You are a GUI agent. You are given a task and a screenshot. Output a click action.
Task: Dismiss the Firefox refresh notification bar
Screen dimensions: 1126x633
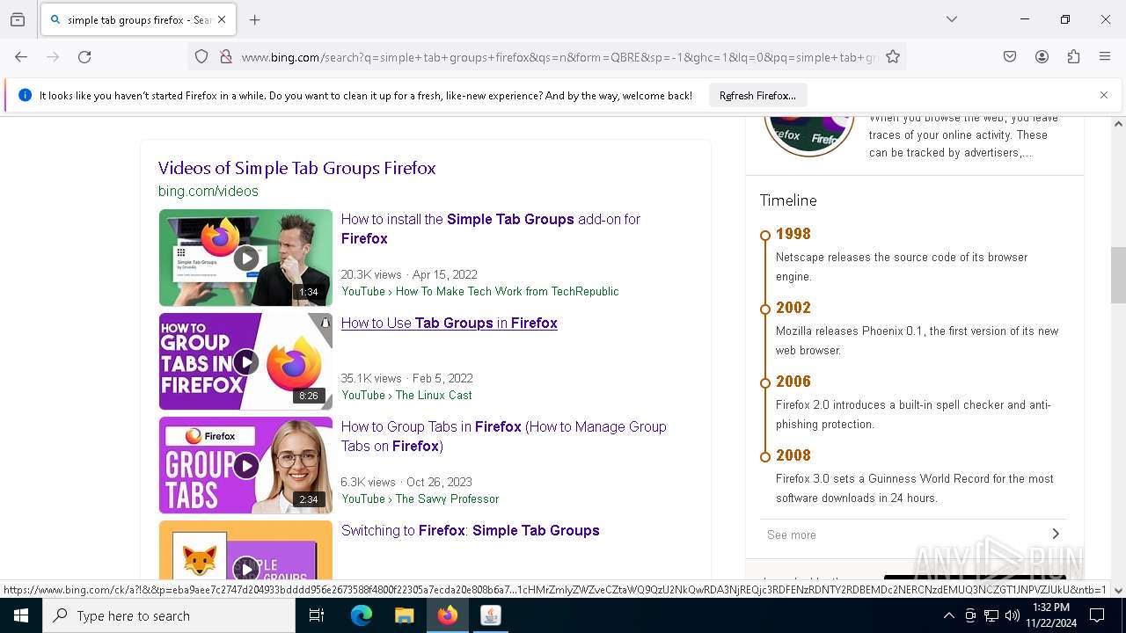click(x=1104, y=95)
